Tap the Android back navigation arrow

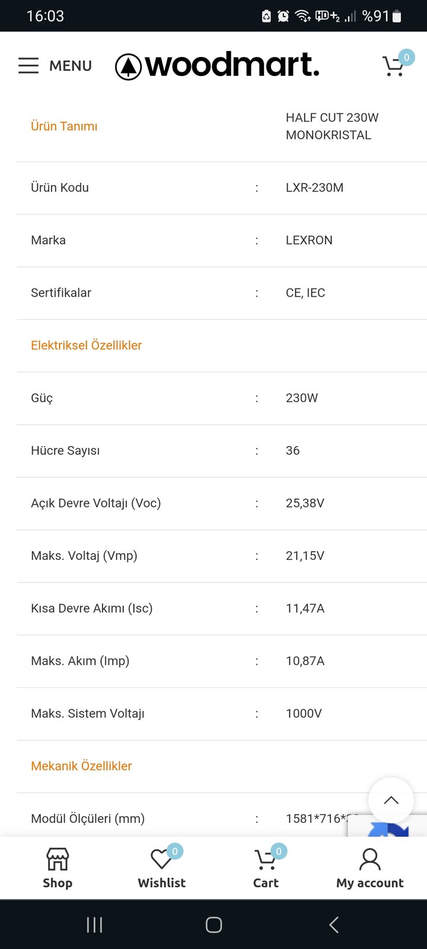point(334,925)
